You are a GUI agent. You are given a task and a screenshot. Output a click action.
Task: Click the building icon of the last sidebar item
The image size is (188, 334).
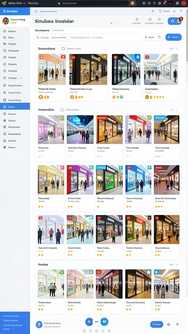(5, 147)
